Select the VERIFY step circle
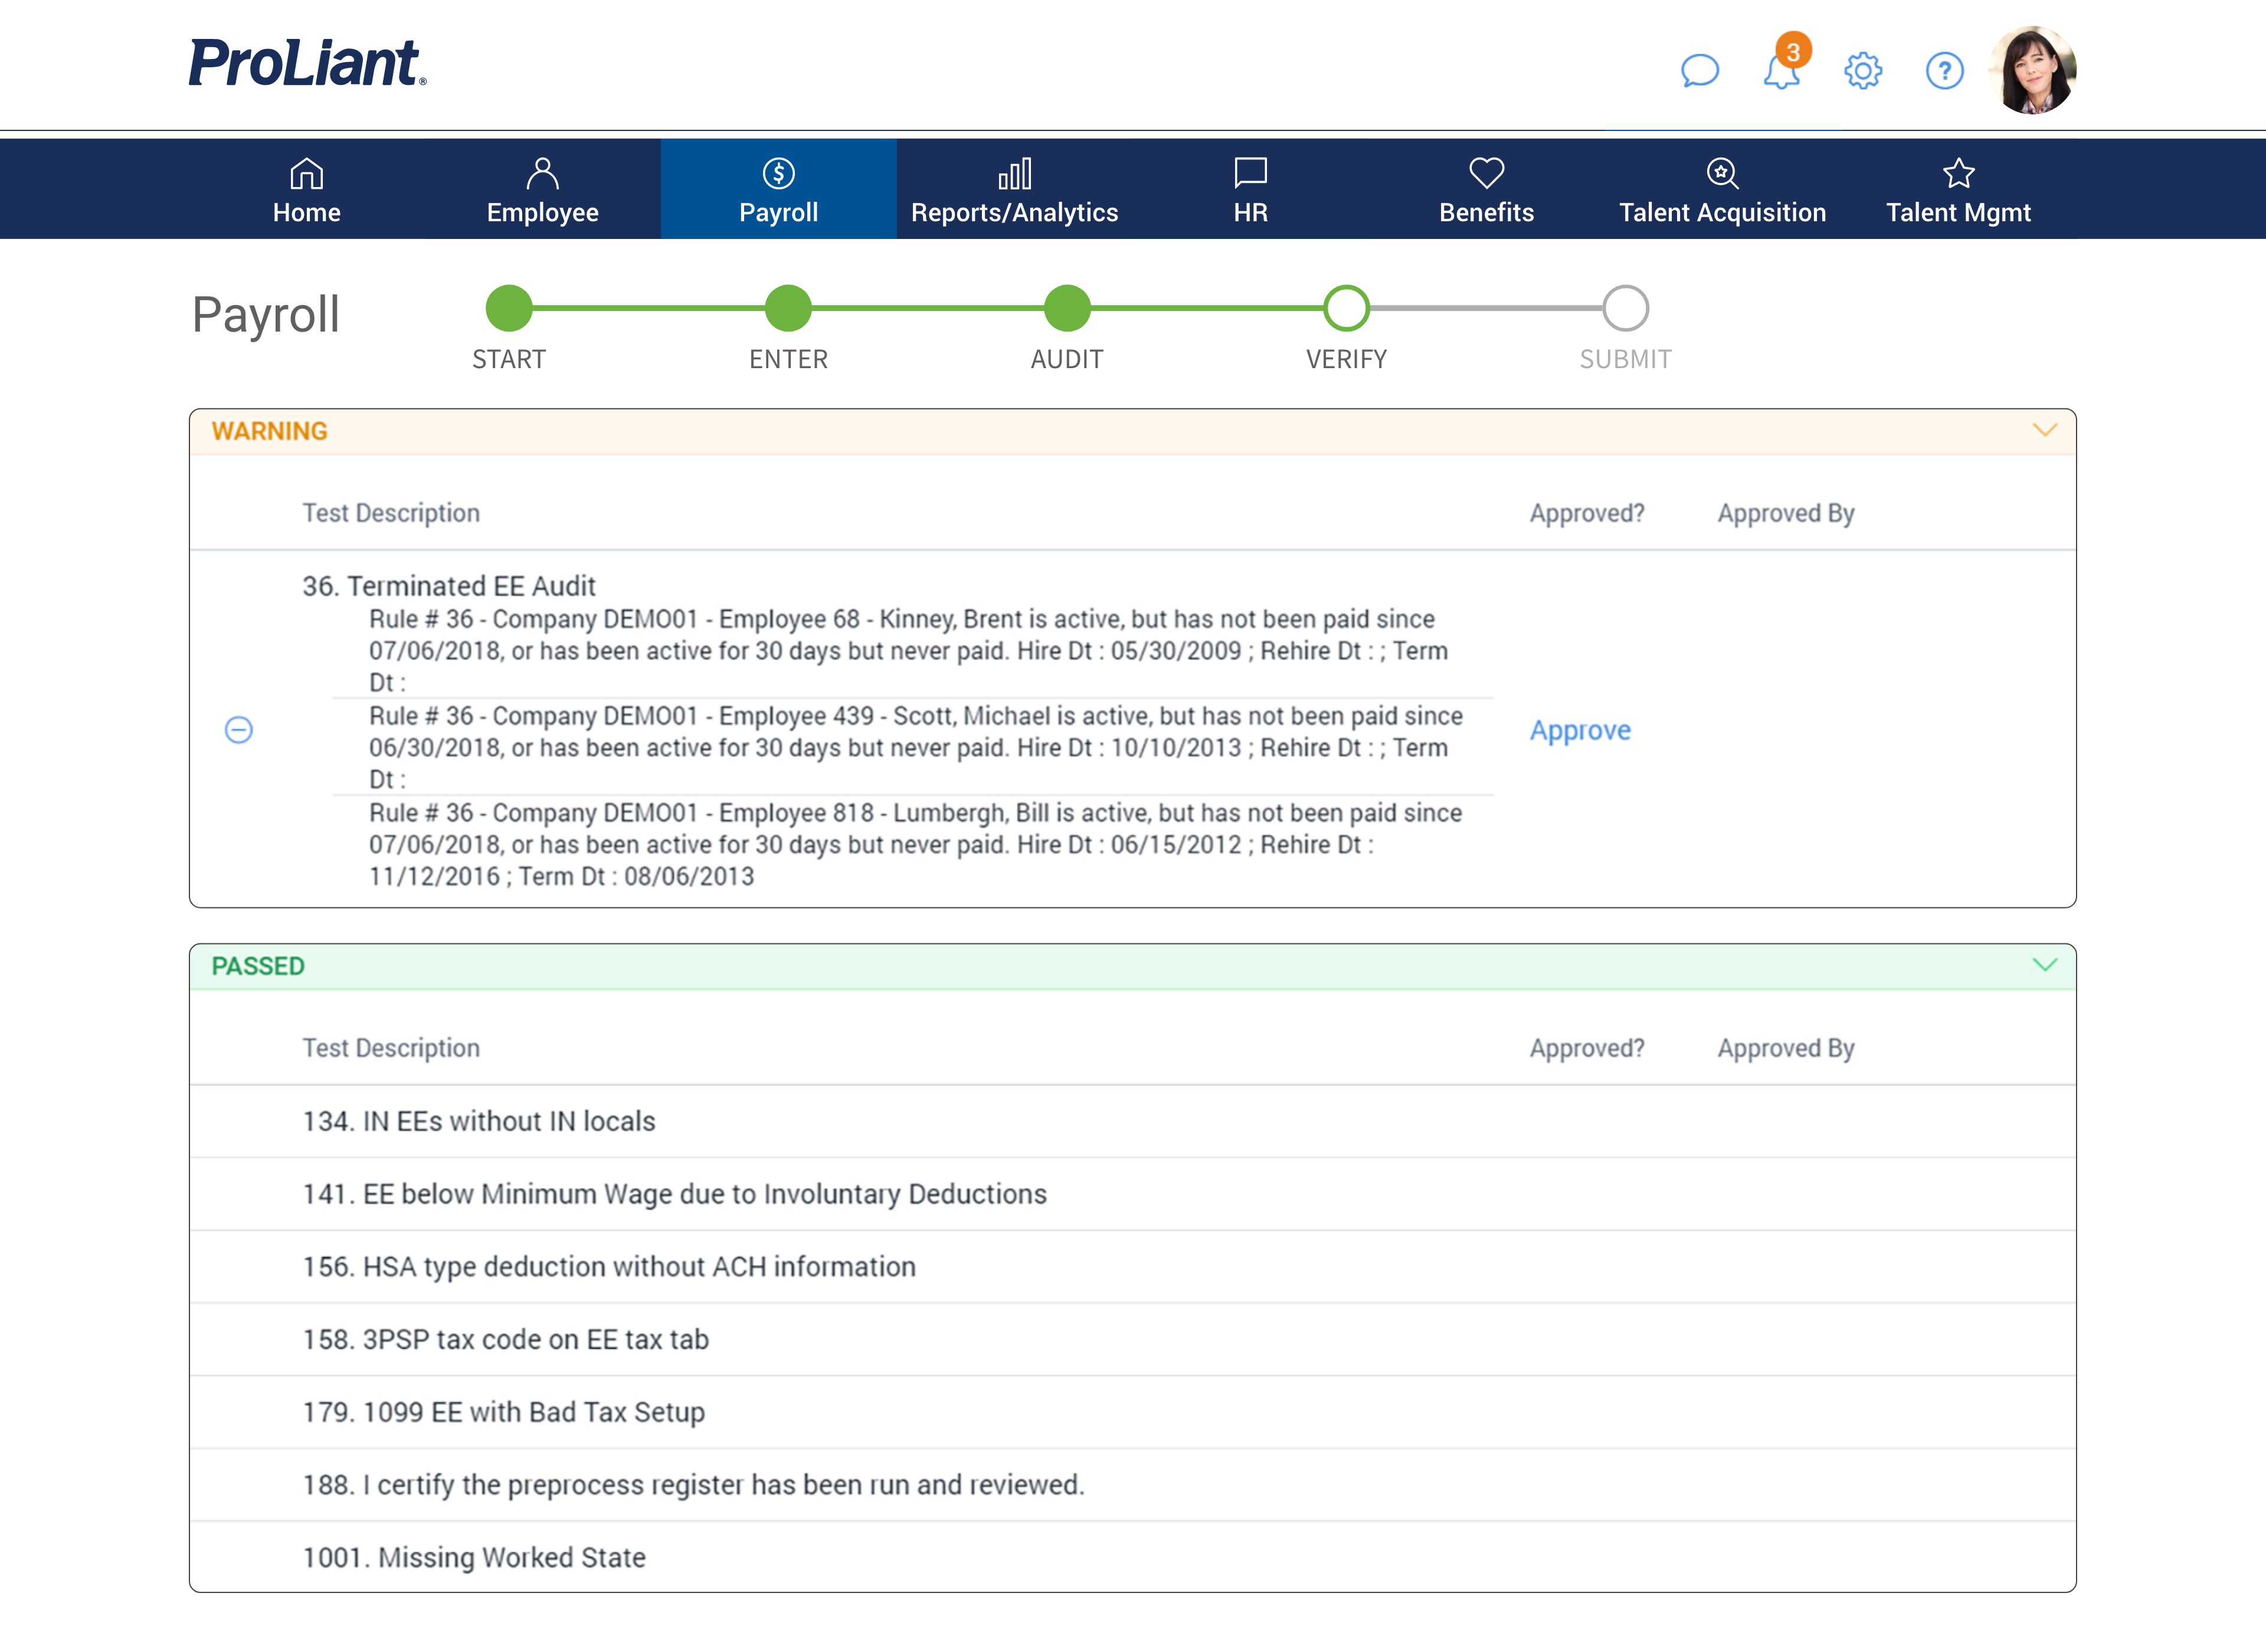The width and height of the screenshot is (2266, 1652). pyautogui.click(x=1346, y=308)
